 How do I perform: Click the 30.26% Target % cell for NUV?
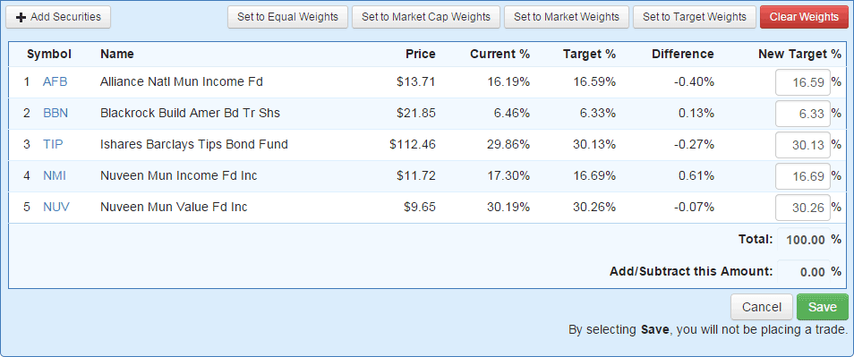pyautogui.click(x=594, y=208)
